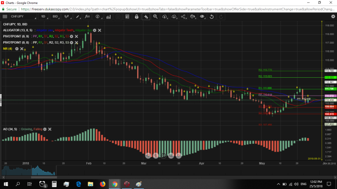The width and height of the screenshot is (337, 189).
Task: Click the share chart icon
Action: pyautogui.click(x=183, y=16)
